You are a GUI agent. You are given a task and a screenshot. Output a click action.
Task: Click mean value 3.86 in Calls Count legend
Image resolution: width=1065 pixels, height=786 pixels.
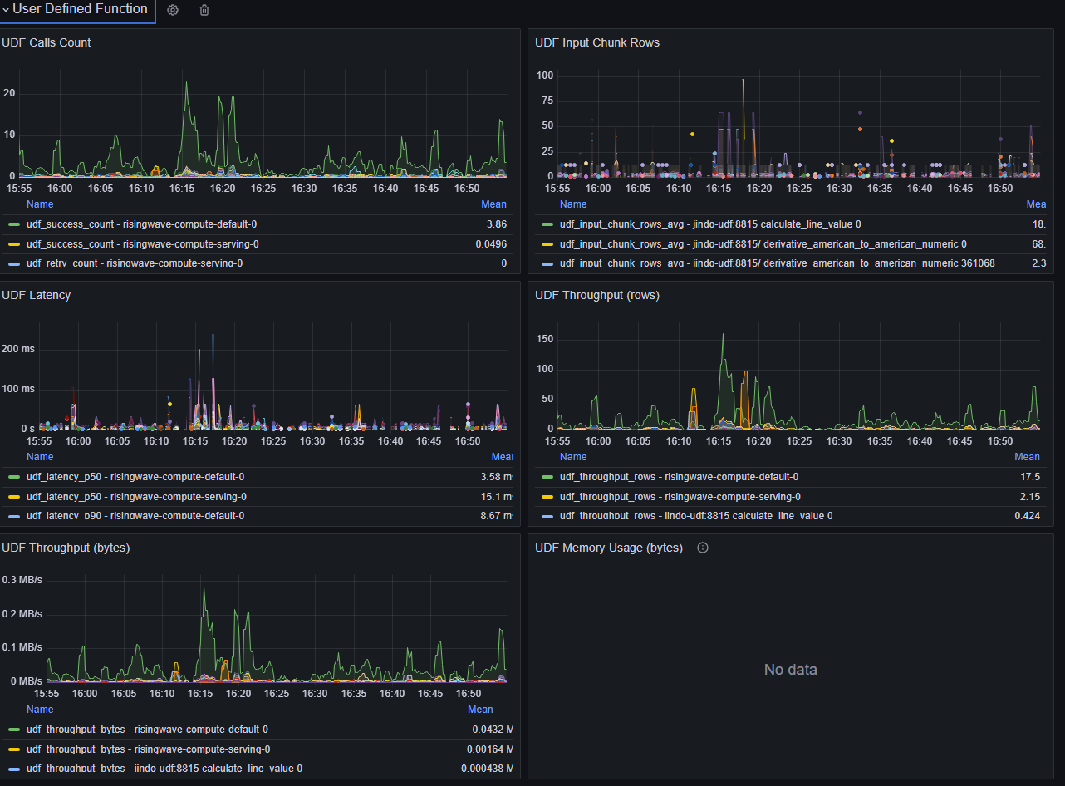coord(497,224)
